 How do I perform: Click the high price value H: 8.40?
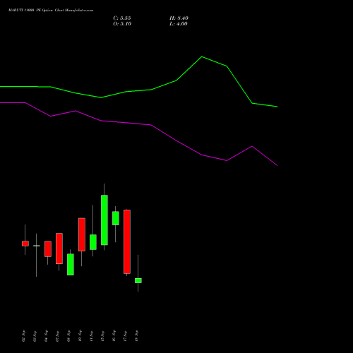(x=179, y=18)
